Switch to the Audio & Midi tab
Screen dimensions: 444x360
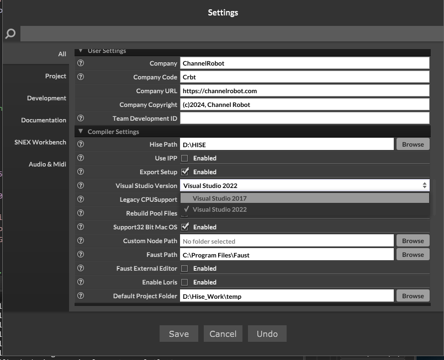point(47,164)
